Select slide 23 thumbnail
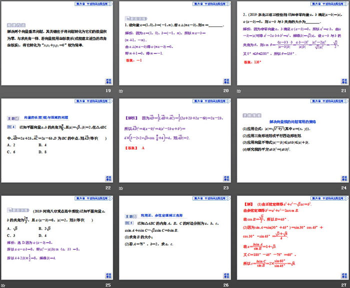The width and height of the screenshot is (350, 288). (x=175, y=140)
